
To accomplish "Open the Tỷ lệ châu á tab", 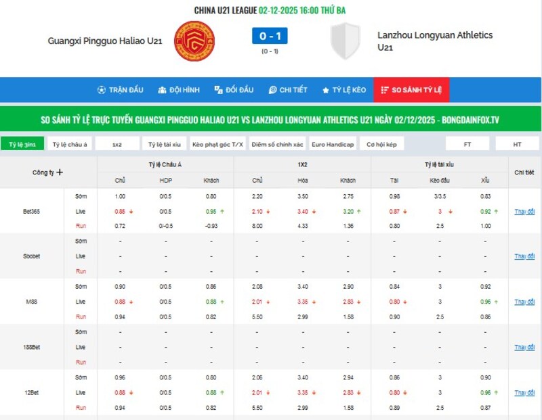I will (70, 144).
